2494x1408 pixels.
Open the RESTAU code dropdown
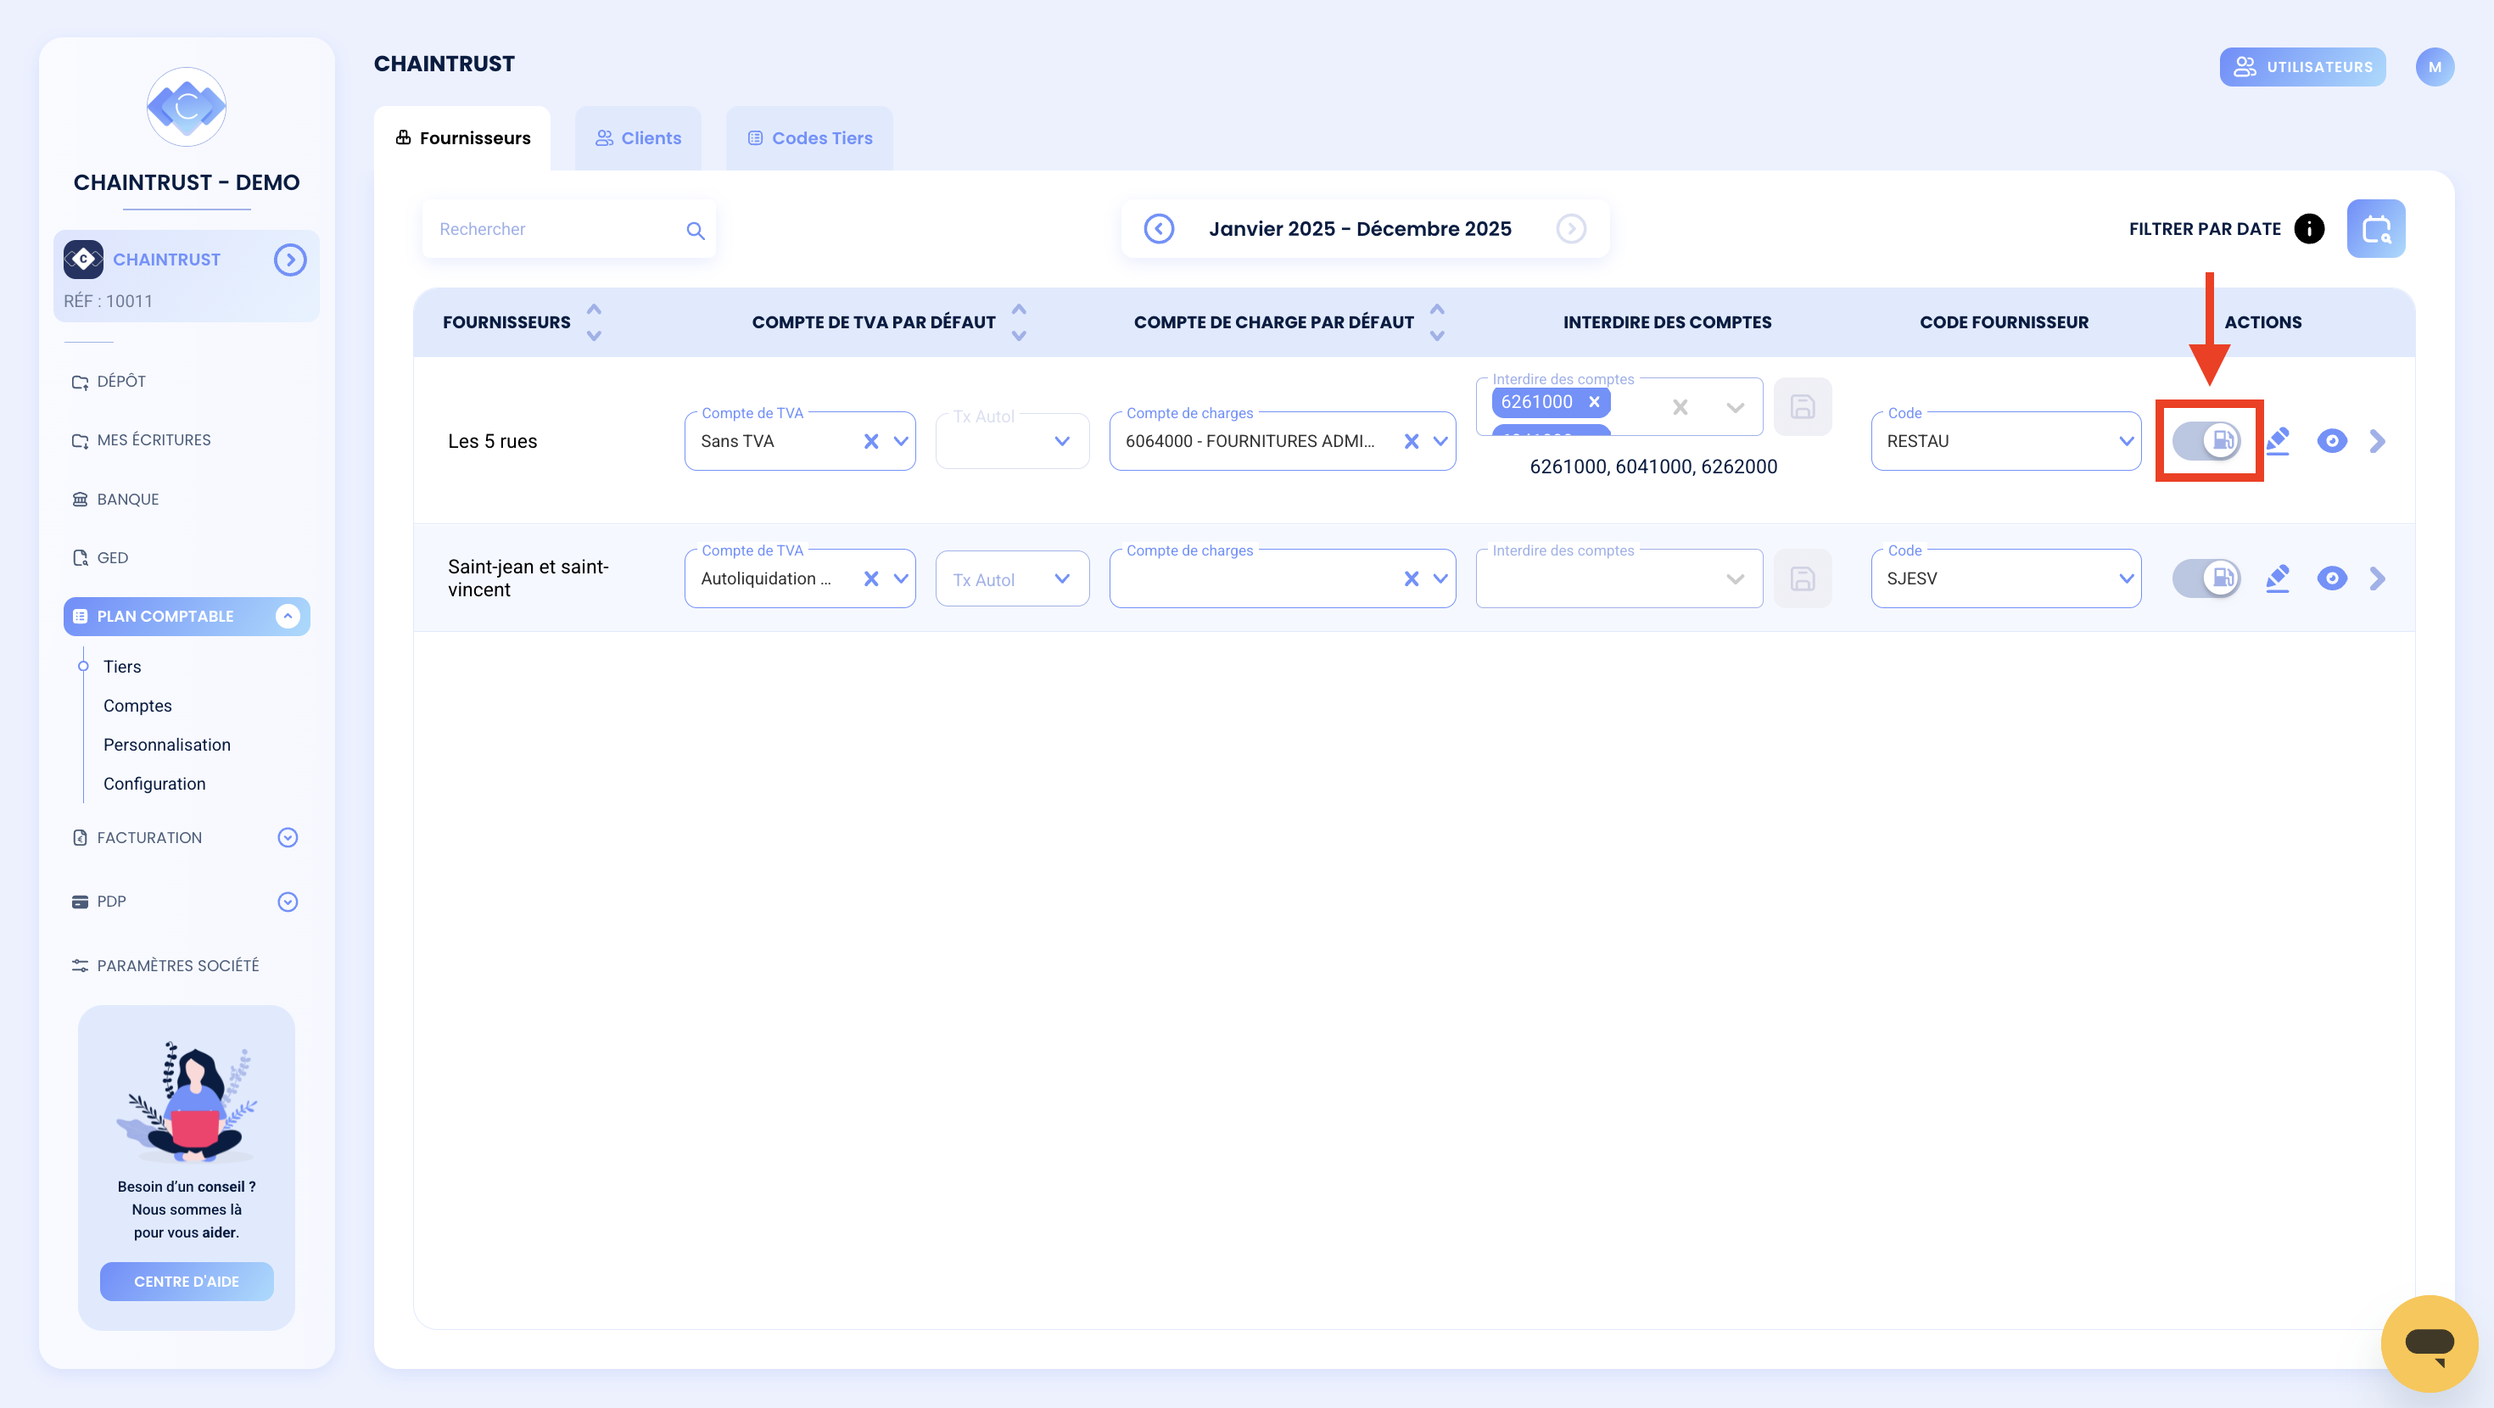click(2125, 442)
